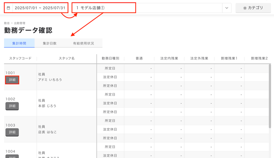Click the カテゴリ button
The width and height of the screenshot is (274, 158).
[253, 8]
